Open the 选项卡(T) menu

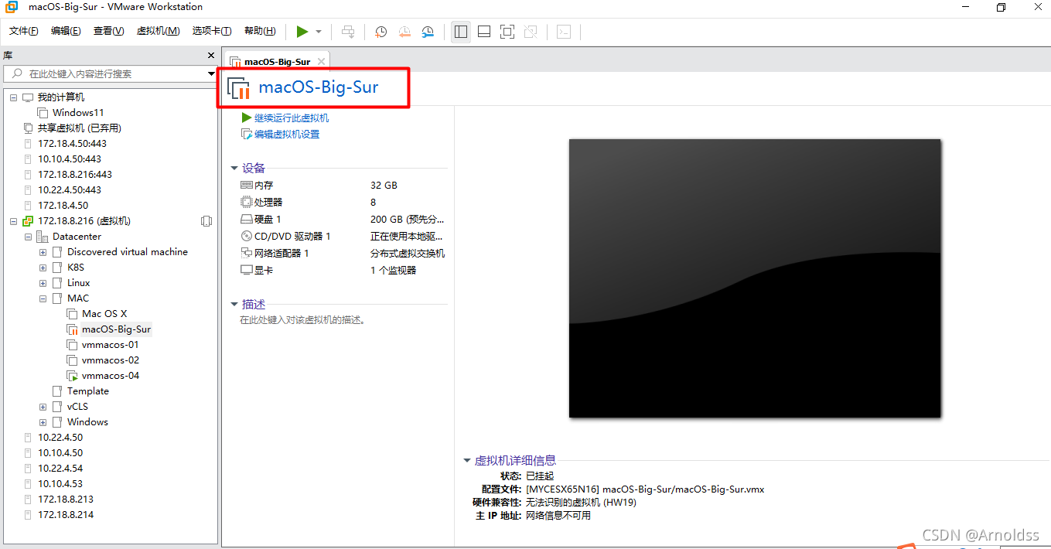pos(212,31)
